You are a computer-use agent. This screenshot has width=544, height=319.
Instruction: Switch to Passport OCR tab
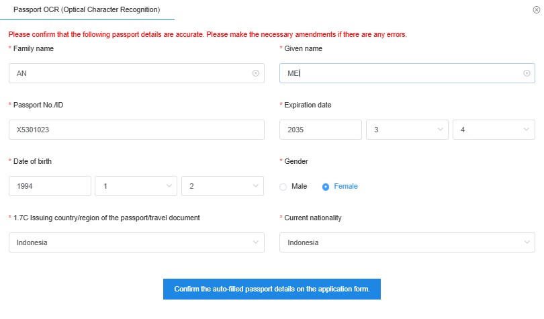point(87,10)
